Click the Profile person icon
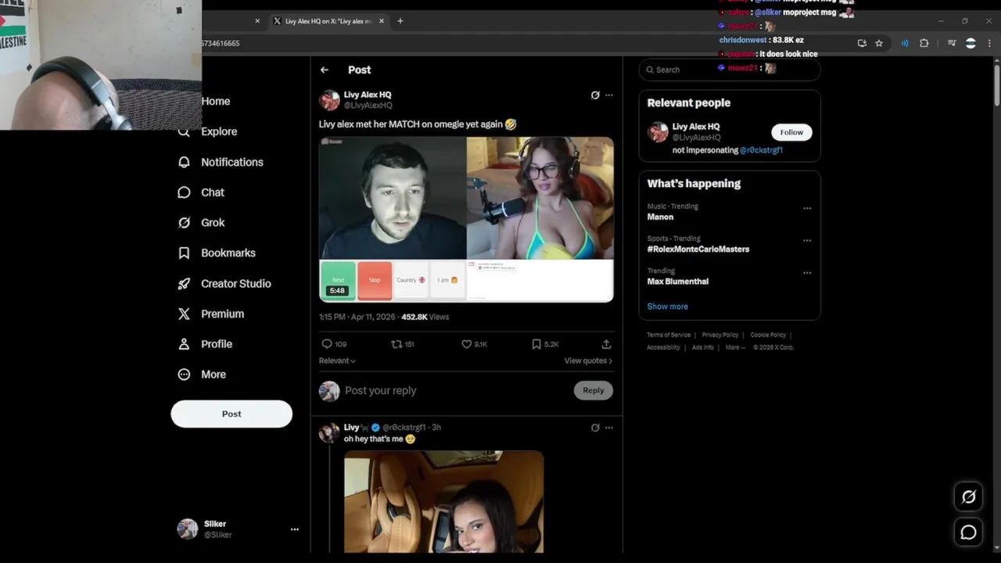 tap(184, 344)
